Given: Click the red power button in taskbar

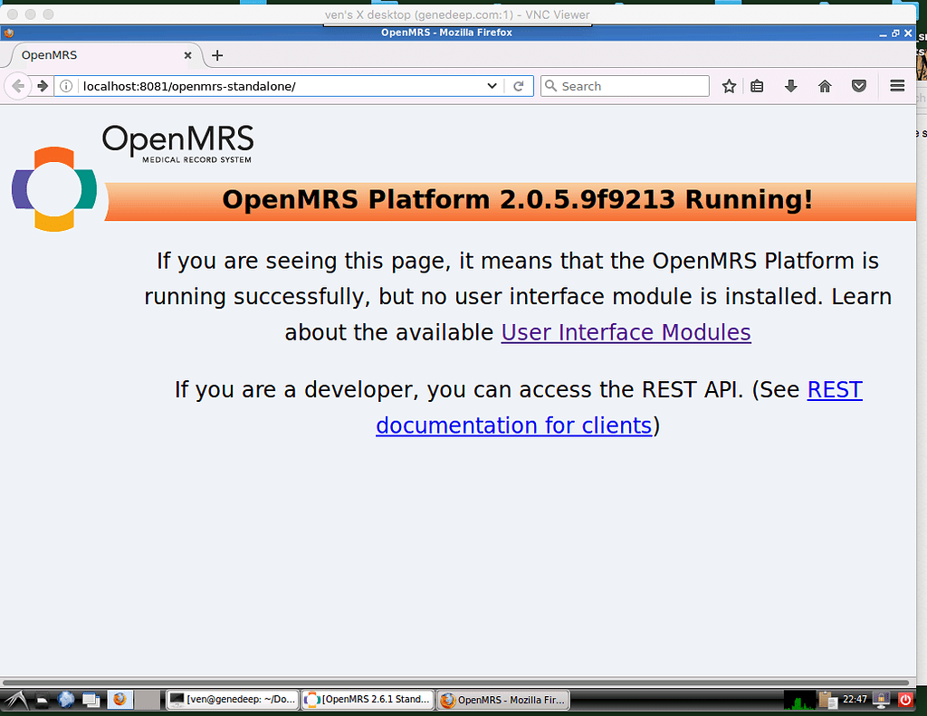Looking at the screenshot, I should [x=904, y=699].
